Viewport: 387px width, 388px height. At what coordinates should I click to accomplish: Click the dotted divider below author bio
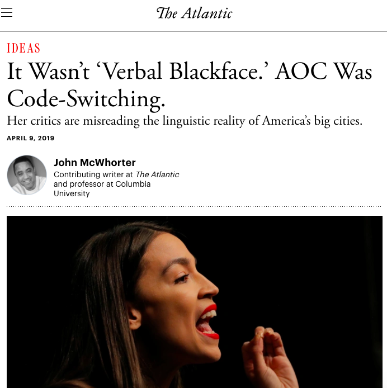[x=193, y=206]
